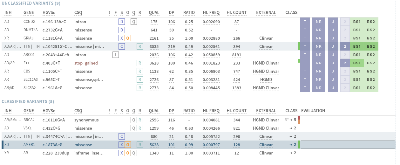
Task: Click the X badge in AR gene row
Action: coord(121,153)
